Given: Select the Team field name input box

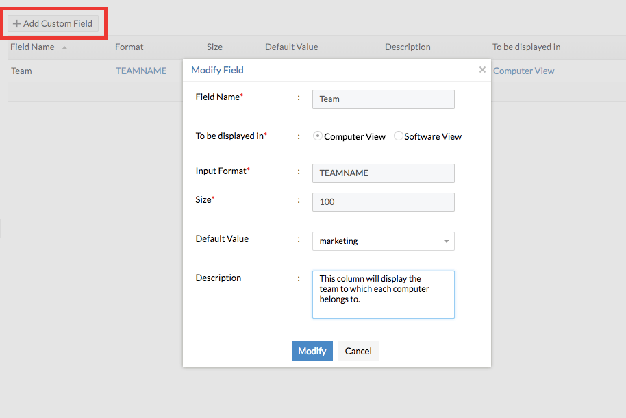Looking at the screenshot, I should pos(383,99).
